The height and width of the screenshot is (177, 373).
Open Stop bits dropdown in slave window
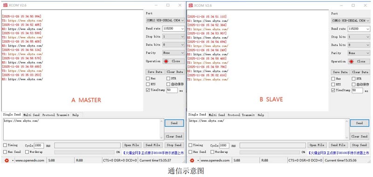(359, 37)
